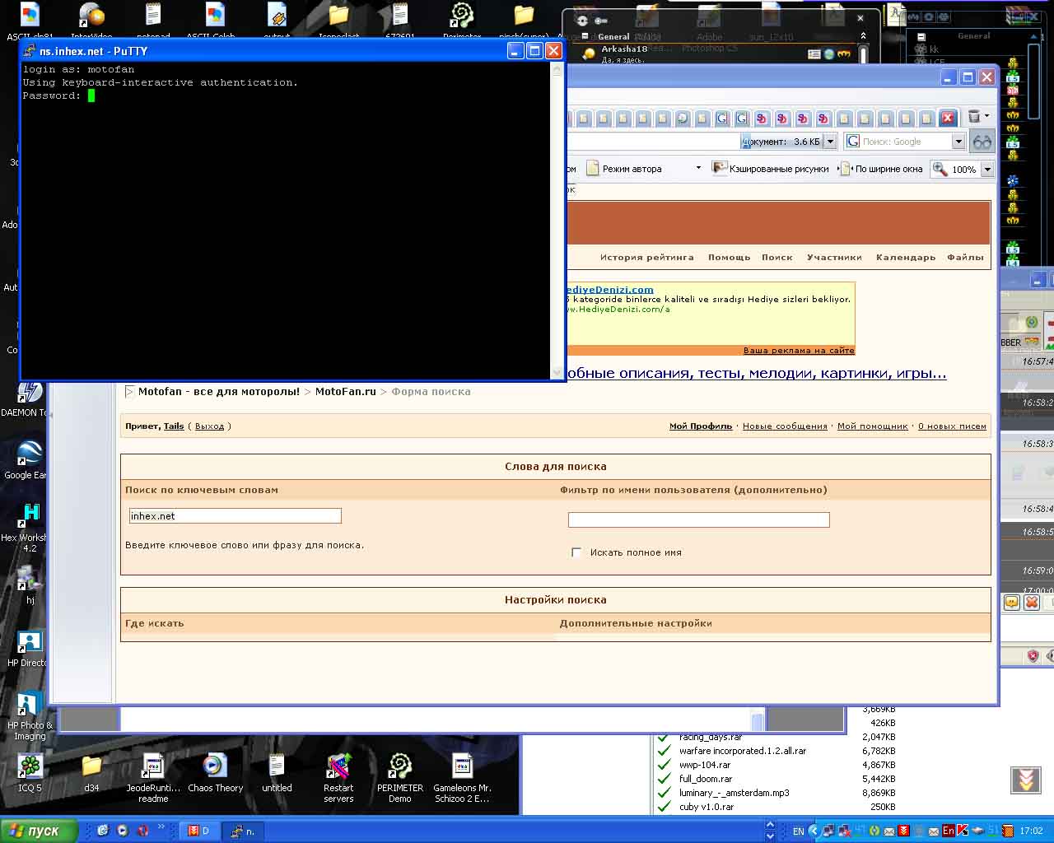The width and height of the screenshot is (1054, 843).
Task: Toggle the warfare incorporated.1.2.all.rar check mark
Action: click(x=664, y=751)
